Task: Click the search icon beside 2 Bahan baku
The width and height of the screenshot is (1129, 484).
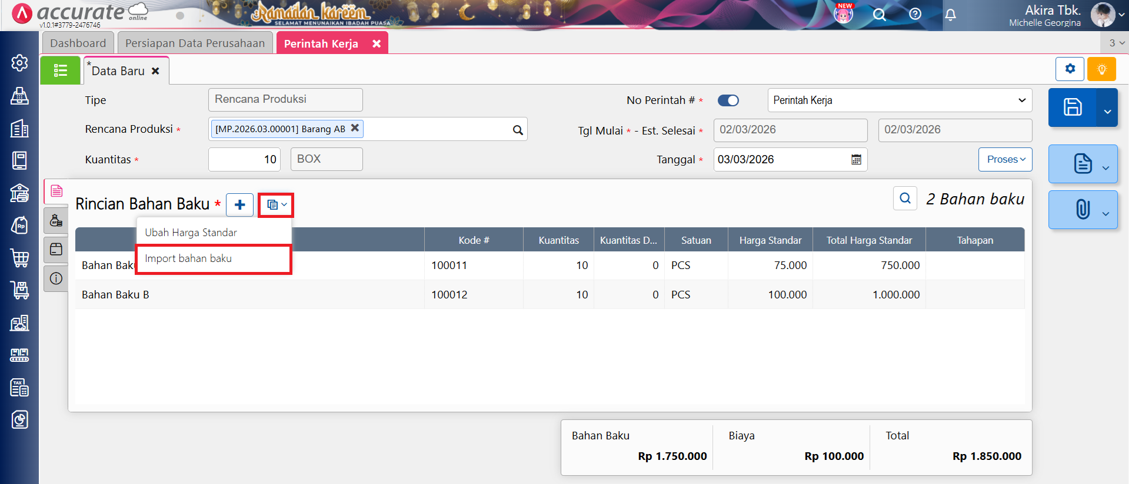Action: [905, 199]
